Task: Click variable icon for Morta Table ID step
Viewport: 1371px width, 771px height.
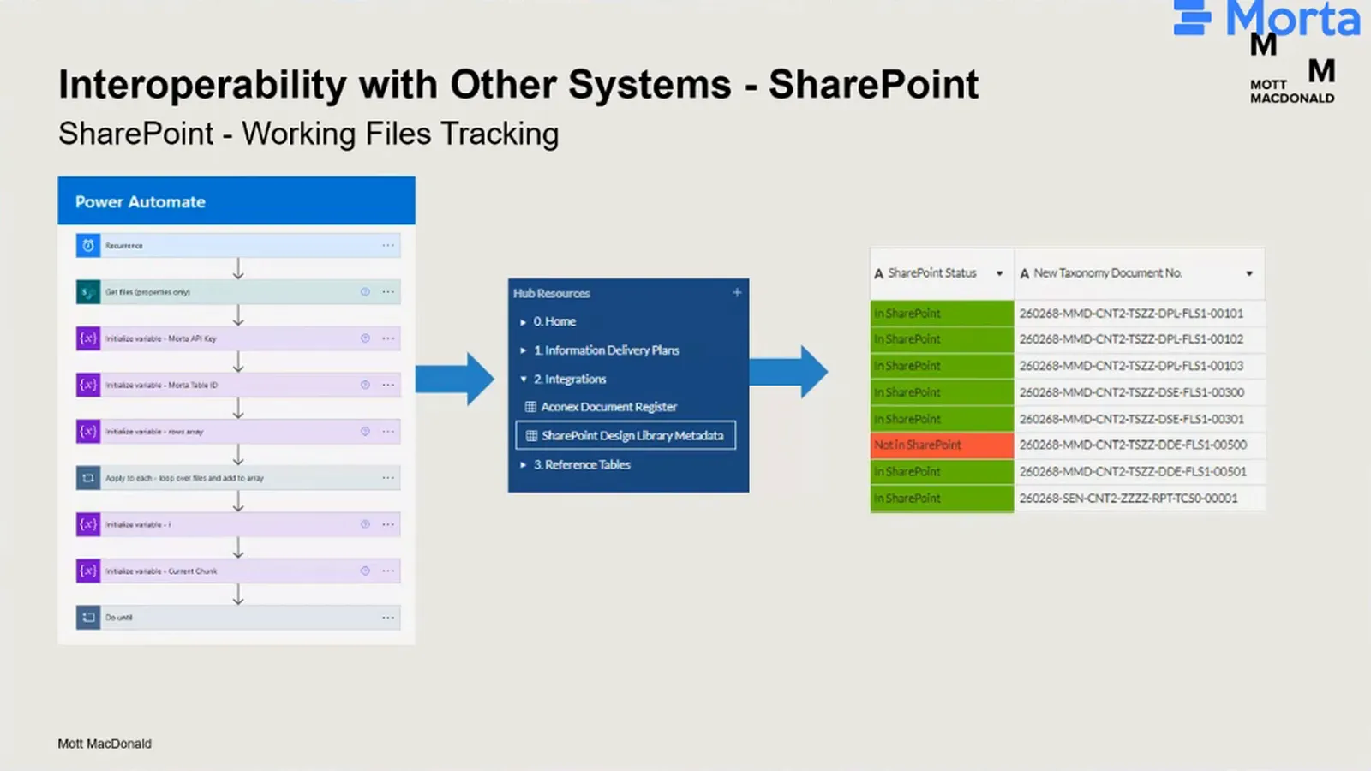Action: [88, 385]
